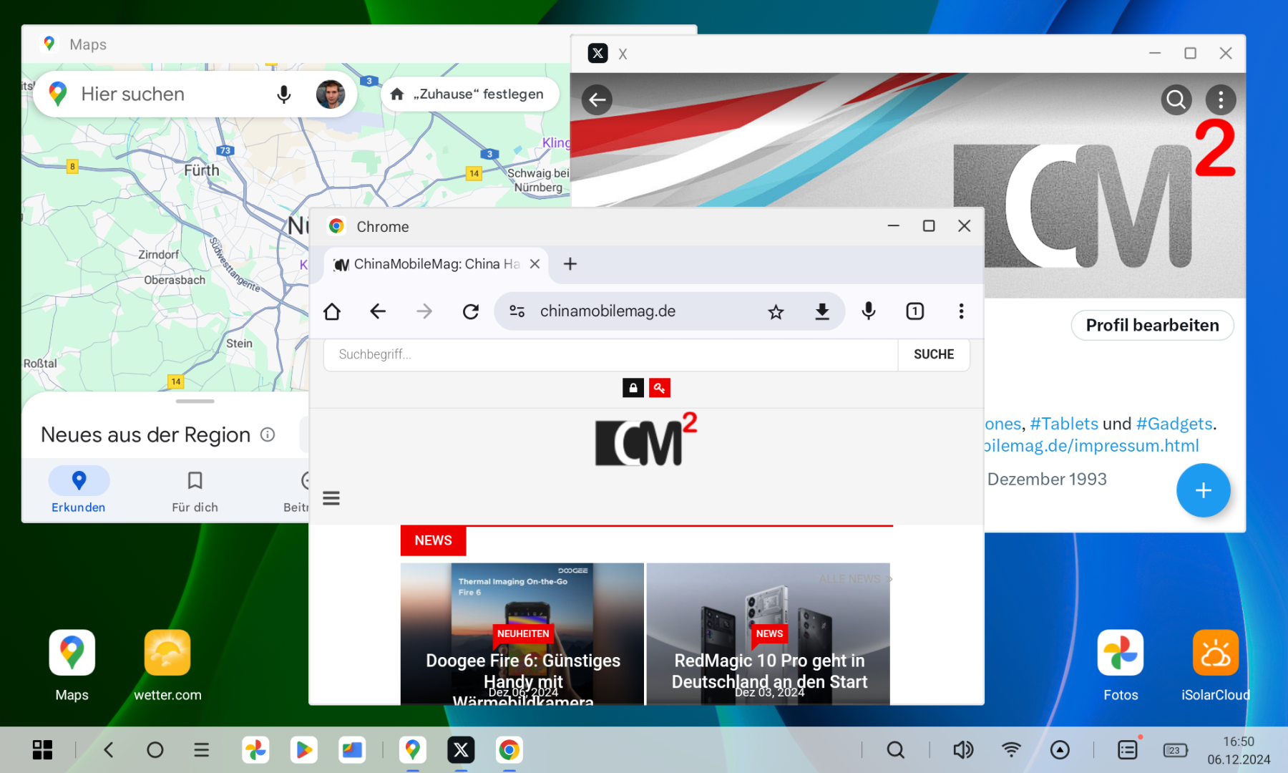The height and width of the screenshot is (773, 1288).
Task: Open info icon next to Neues aus der Region
Action: point(268,434)
